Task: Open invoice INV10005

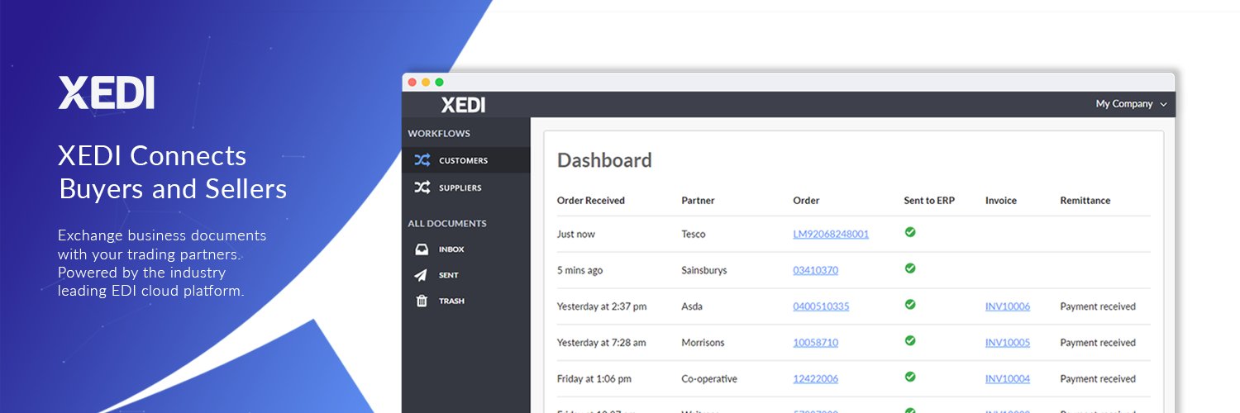Action: point(1008,343)
